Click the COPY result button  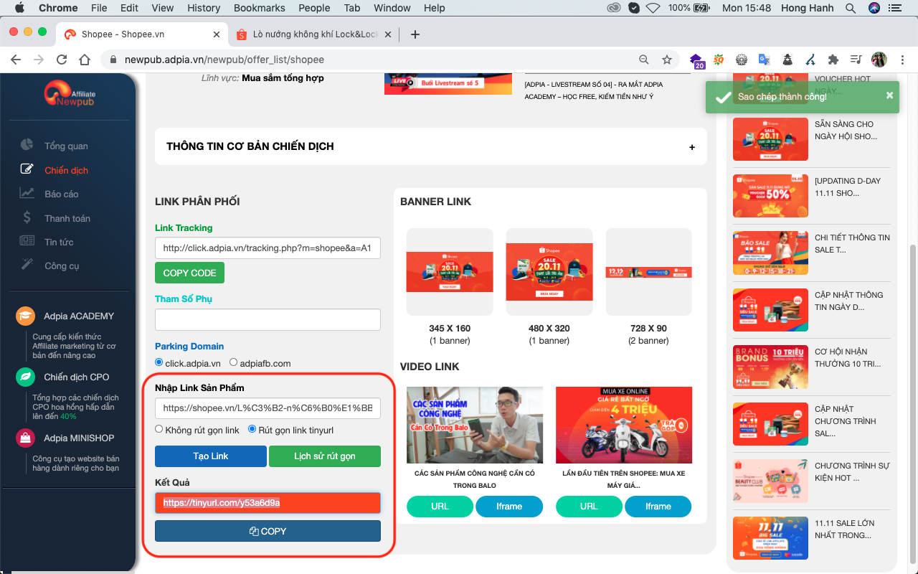[x=268, y=531]
